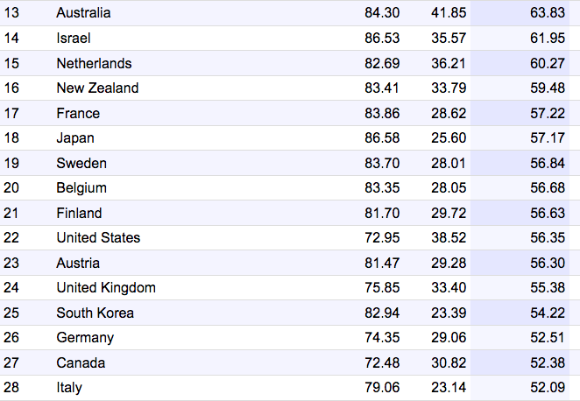Select the France row label
This screenshot has width=580, height=401.
coord(78,113)
